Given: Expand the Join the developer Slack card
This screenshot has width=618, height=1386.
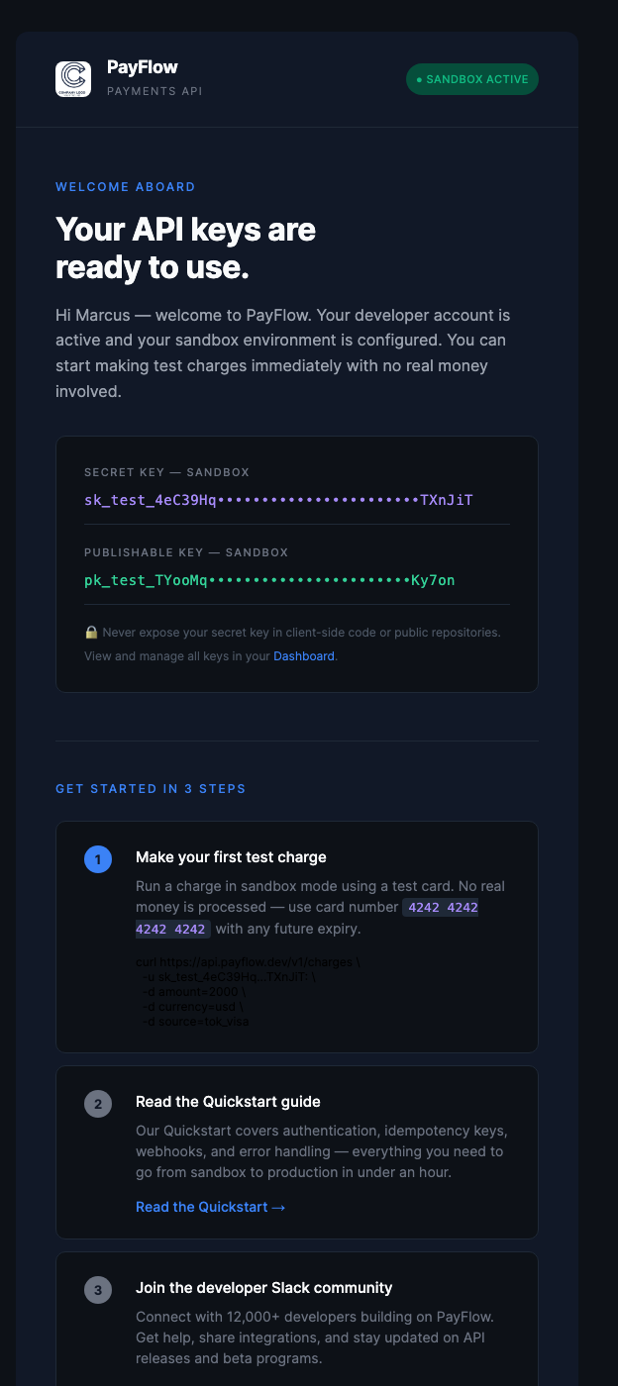Looking at the screenshot, I should [296, 1327].
